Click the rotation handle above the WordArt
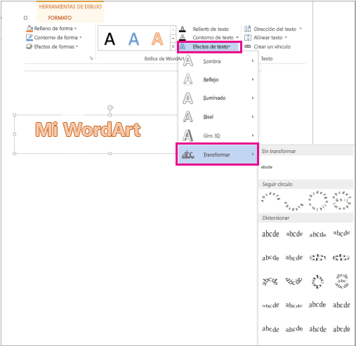This screenshot has width=356, height=346. (110, 107)
